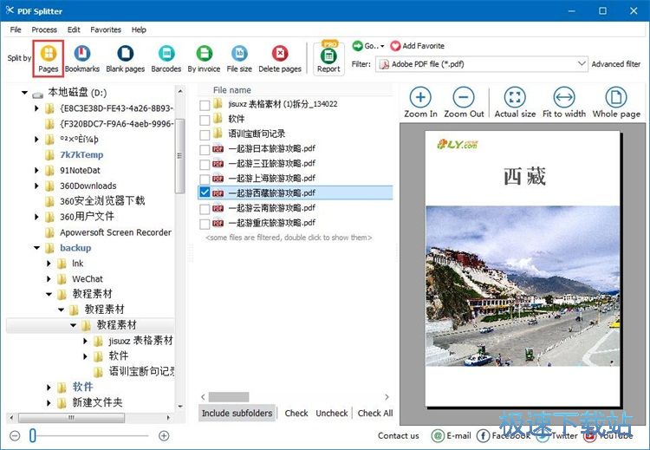This screenshot has width=650, height=450.
Task: Expand the 360Downloads folder node
Action: (x=37, y=186)
